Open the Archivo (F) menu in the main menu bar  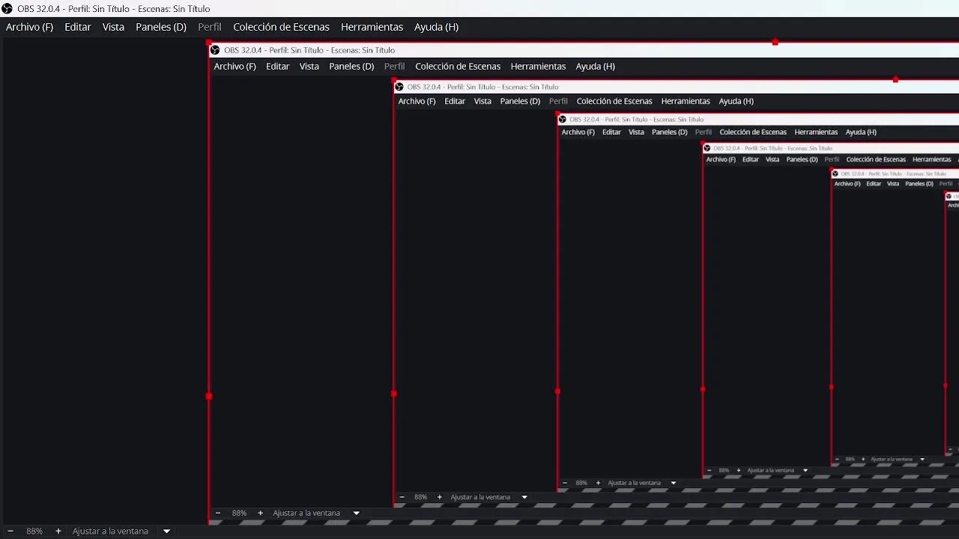(x=29, y=27)
